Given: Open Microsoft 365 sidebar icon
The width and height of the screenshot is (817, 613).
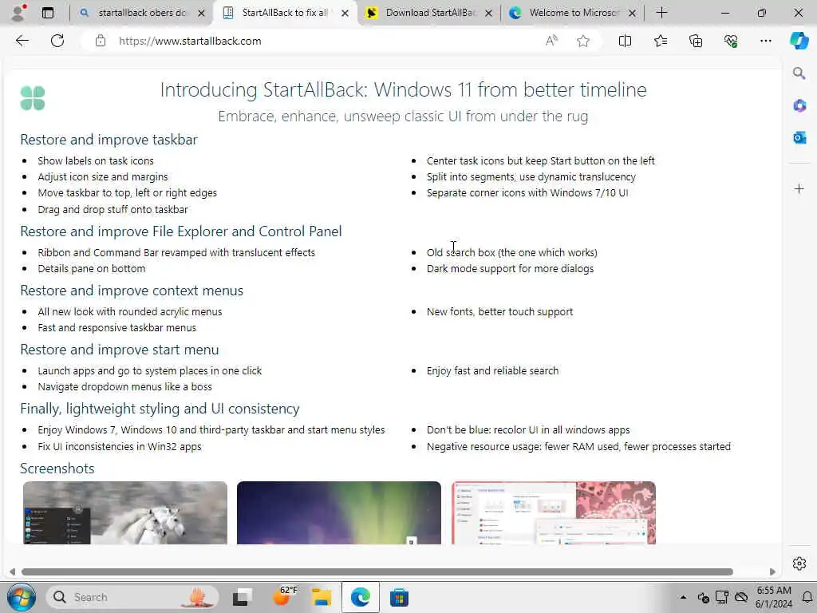Looking at the screenshot, I should [799, 105].
